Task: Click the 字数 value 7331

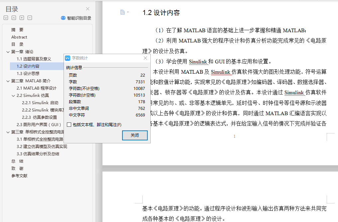Action: pos(140,82)
